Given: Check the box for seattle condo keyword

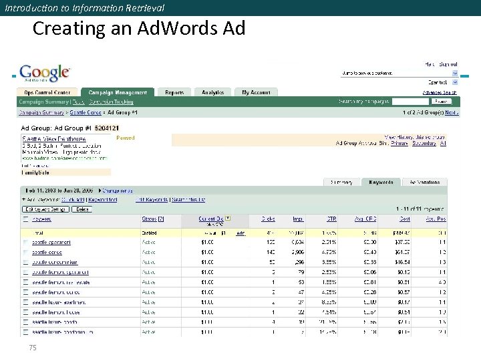Looking at the screenshot, I should (x=26, y=252).
